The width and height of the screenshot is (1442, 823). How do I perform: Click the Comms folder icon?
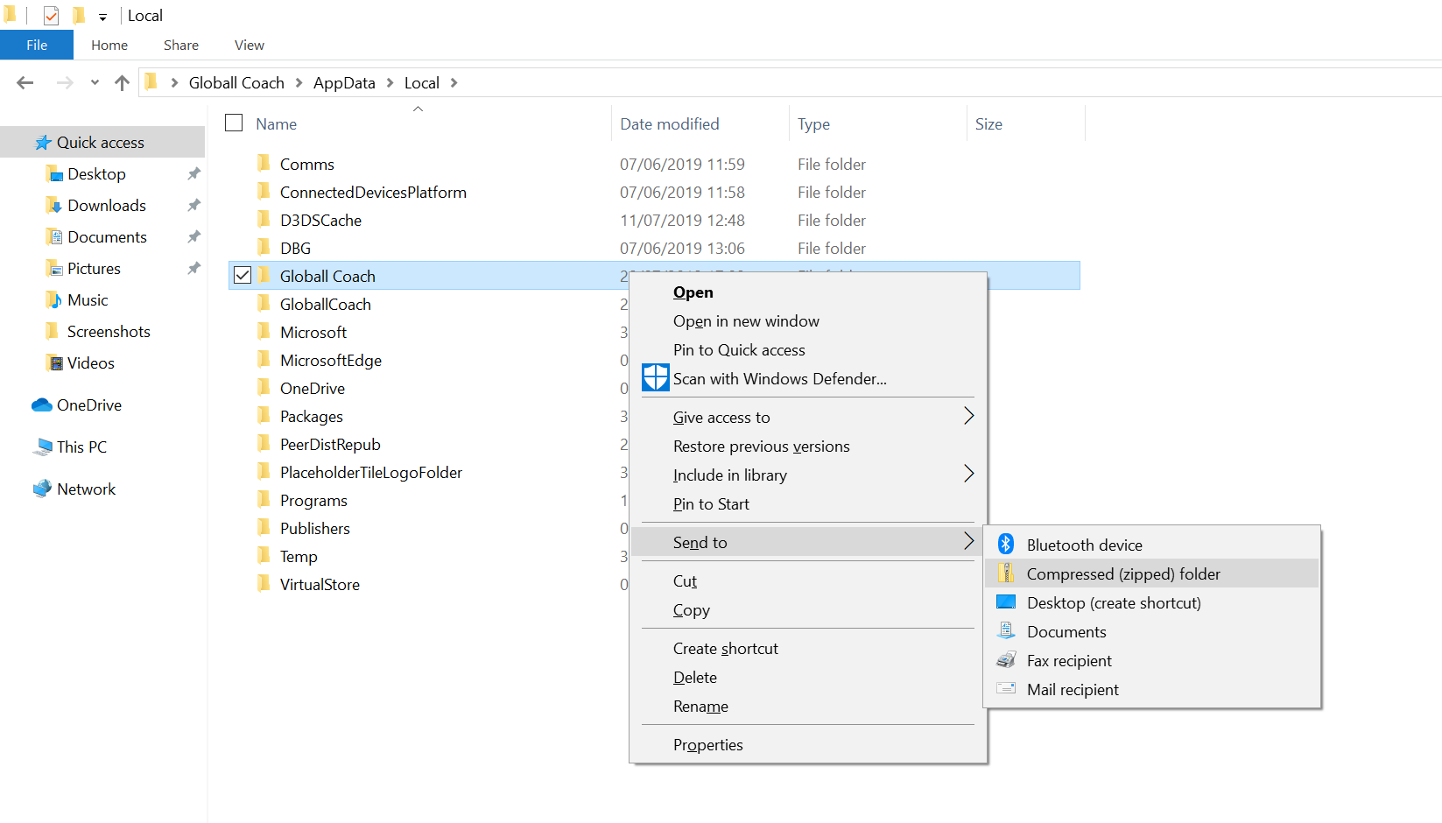pyautogui.click(x=264, y=164)
